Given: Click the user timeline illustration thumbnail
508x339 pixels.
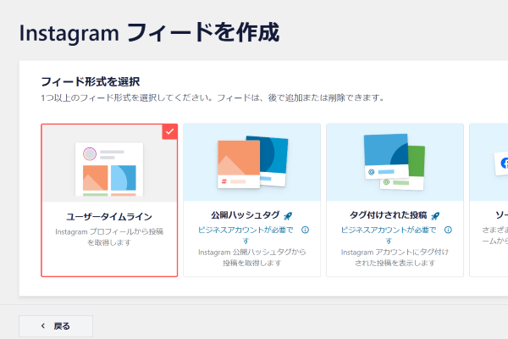Looking at the screenshot, I should [x=109, y=169].
